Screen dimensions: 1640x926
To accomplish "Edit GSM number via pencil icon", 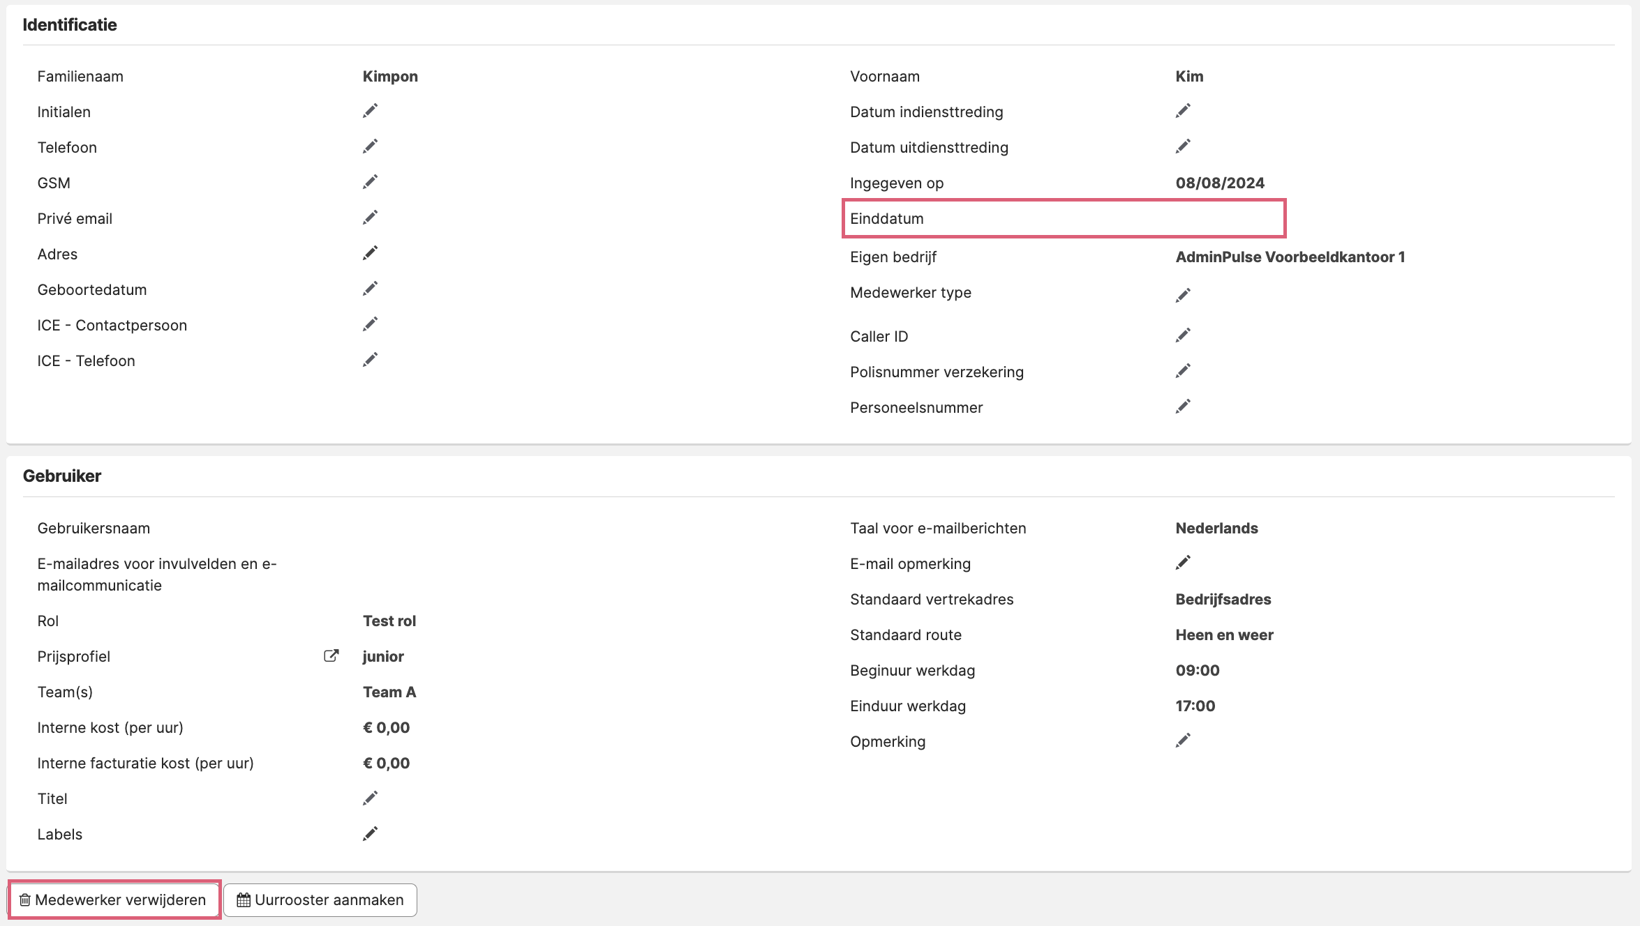I will 370,182.
